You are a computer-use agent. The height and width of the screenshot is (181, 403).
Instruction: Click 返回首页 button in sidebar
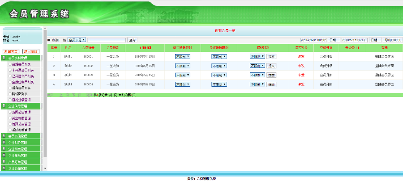pyautogui.click(x=11, y=51)
